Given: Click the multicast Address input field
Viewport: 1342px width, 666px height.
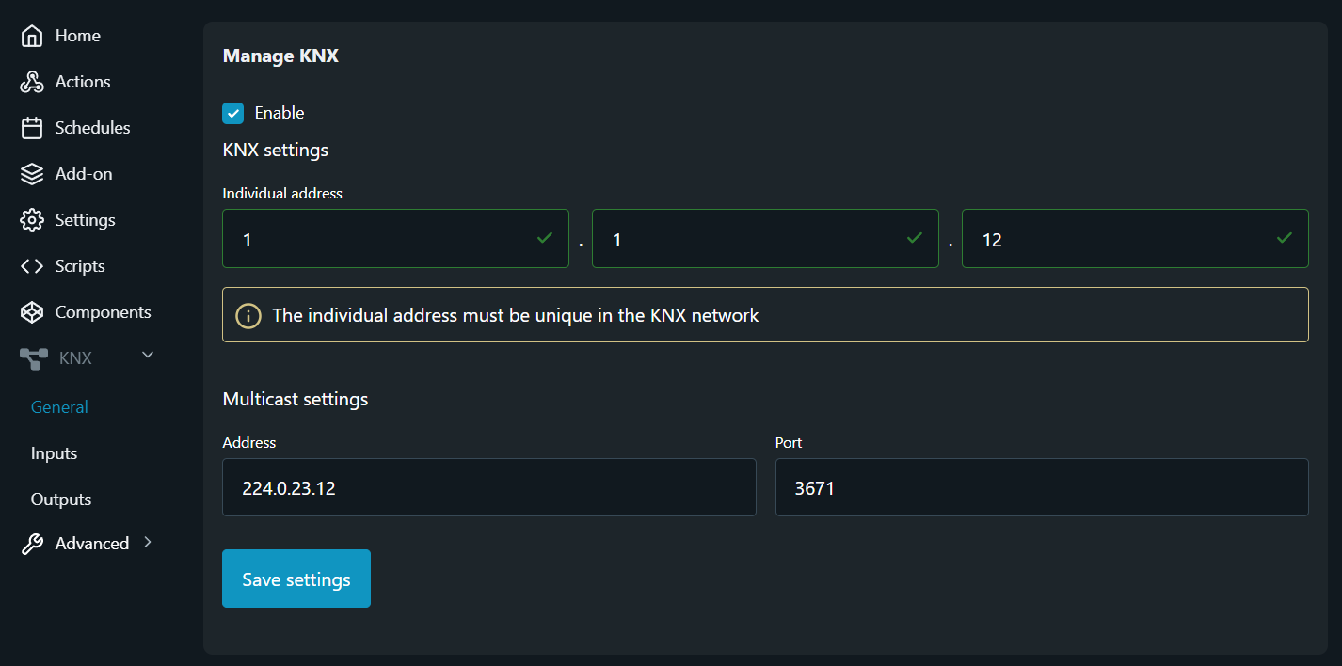Looking at the screenshot, I should click(488, 487).
